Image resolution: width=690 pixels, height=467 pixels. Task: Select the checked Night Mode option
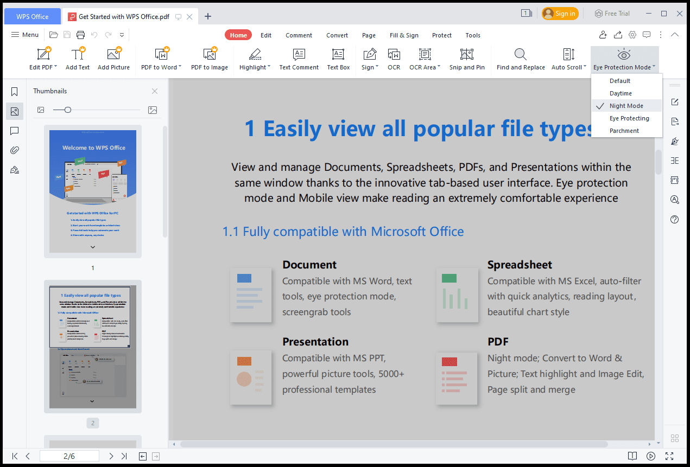626,106
